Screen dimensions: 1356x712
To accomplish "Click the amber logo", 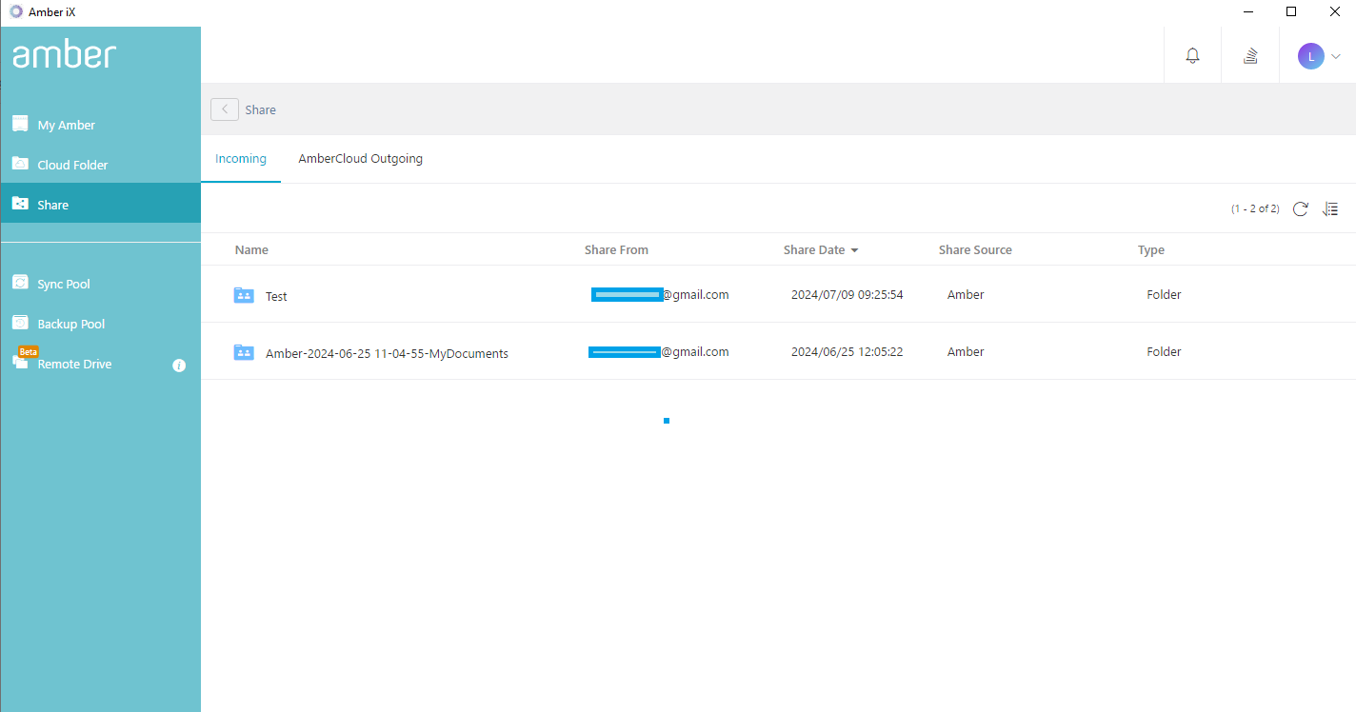I will tap(64, 54).
